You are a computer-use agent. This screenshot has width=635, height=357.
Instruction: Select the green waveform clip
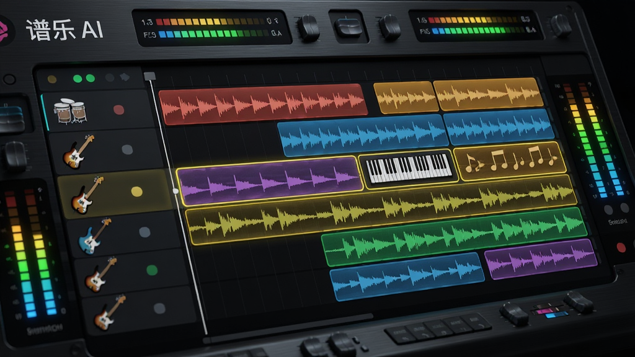pyautogui.click(x=454, y=236)
